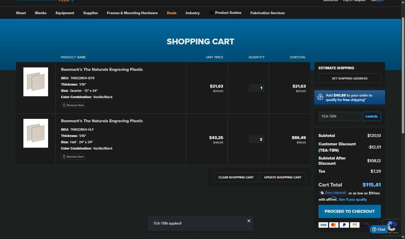405x239 pixels.
Task: Click the Visa payment icon
Action: pyautogui.click(x=323, y=225)
